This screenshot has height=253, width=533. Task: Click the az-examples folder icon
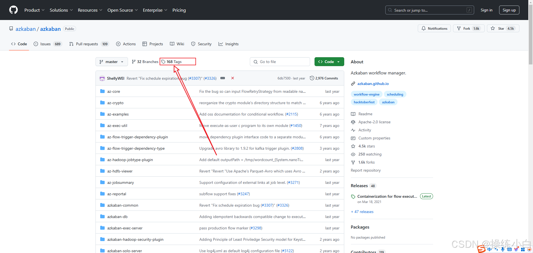[x=102, y=114]
